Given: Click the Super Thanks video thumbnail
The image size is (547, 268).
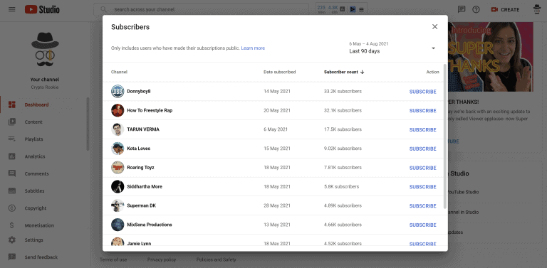Looking at the screenshot, I should [x=491, y=57].
